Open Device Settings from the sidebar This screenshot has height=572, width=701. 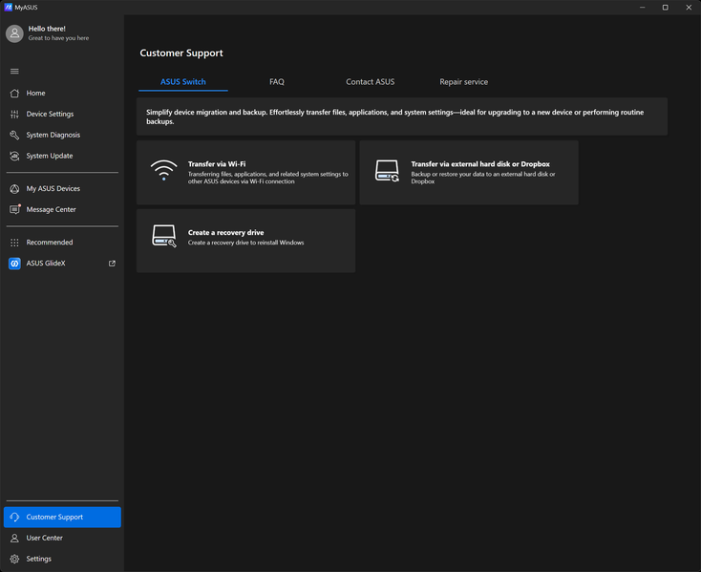[62, 114]
